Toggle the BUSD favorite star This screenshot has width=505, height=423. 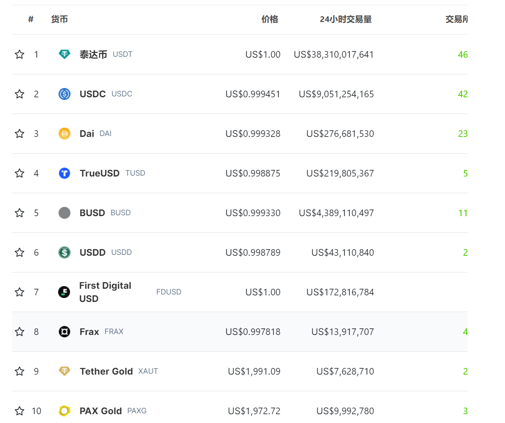(20, 213)
